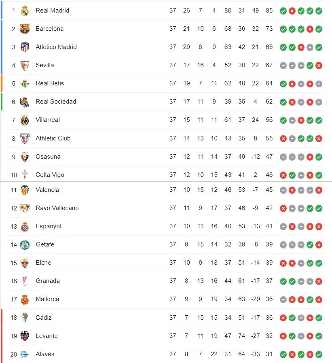This screenshot has width=332, height=363.
Task: Click the Sevilla club crest
Action: 25,65
